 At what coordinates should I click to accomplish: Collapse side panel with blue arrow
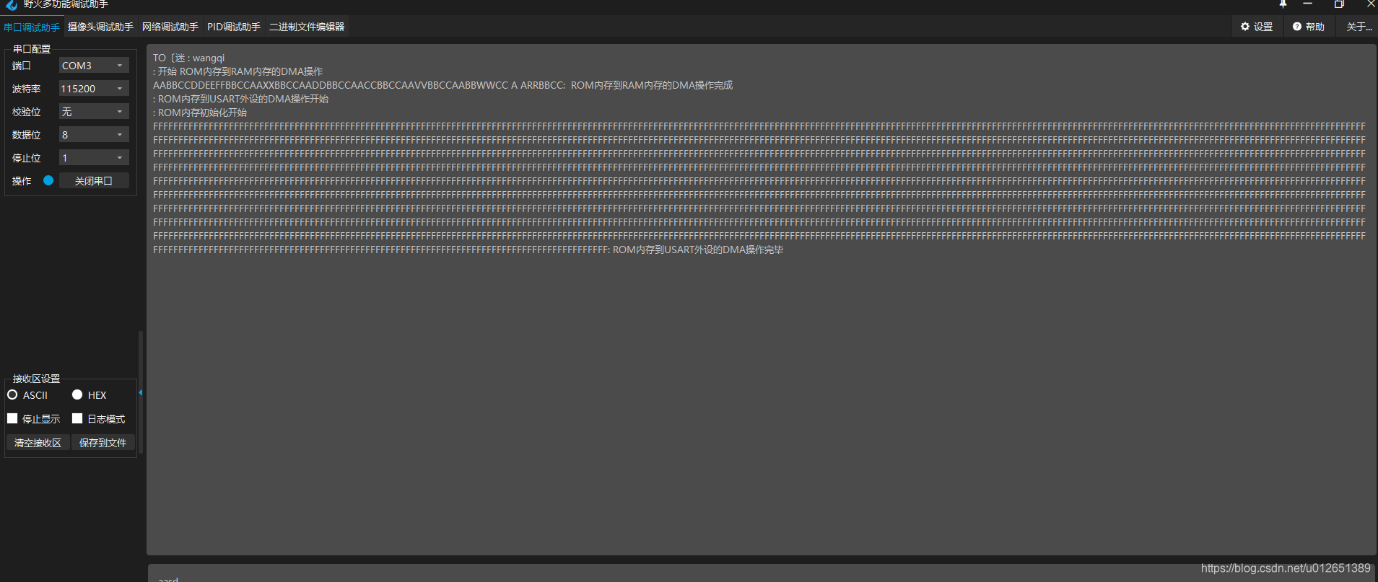tap(141, 392)
